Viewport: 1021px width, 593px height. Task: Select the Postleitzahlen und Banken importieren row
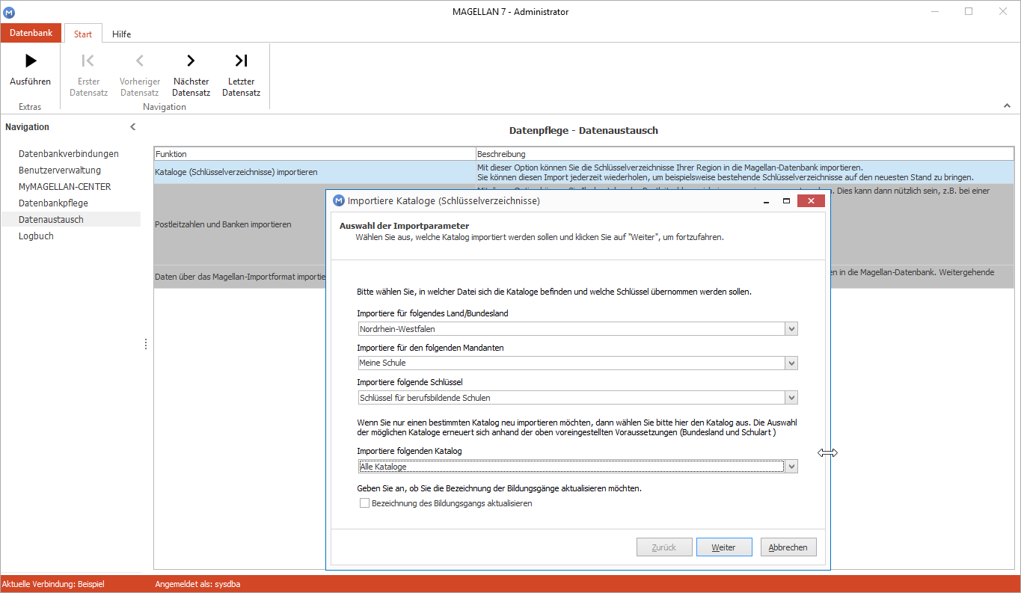(223, 224)
